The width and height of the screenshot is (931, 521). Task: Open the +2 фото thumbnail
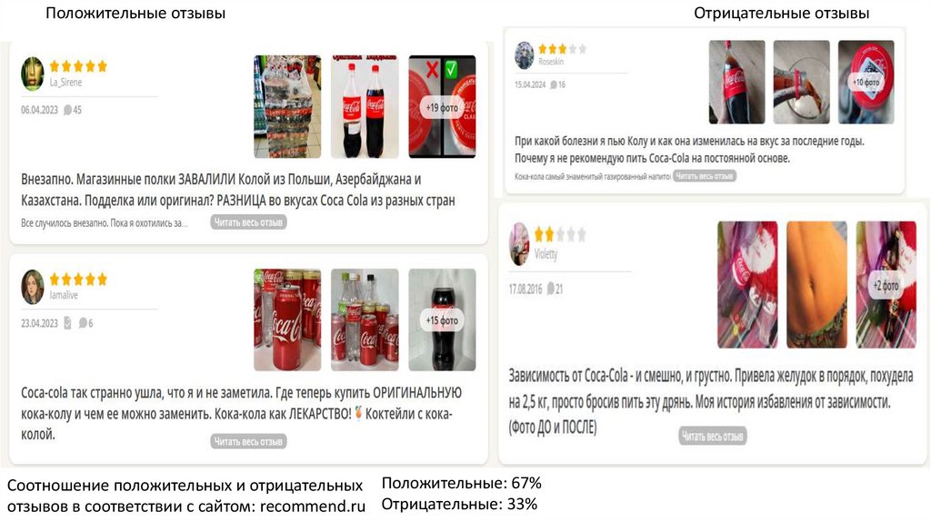click(x=886, y=284)
